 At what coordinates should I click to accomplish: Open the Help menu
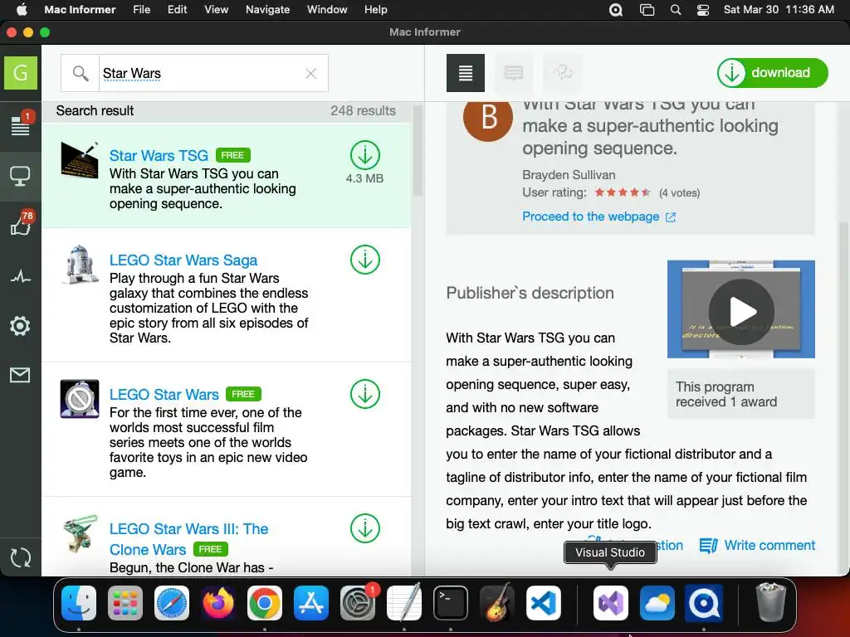(x=376, y=10)
